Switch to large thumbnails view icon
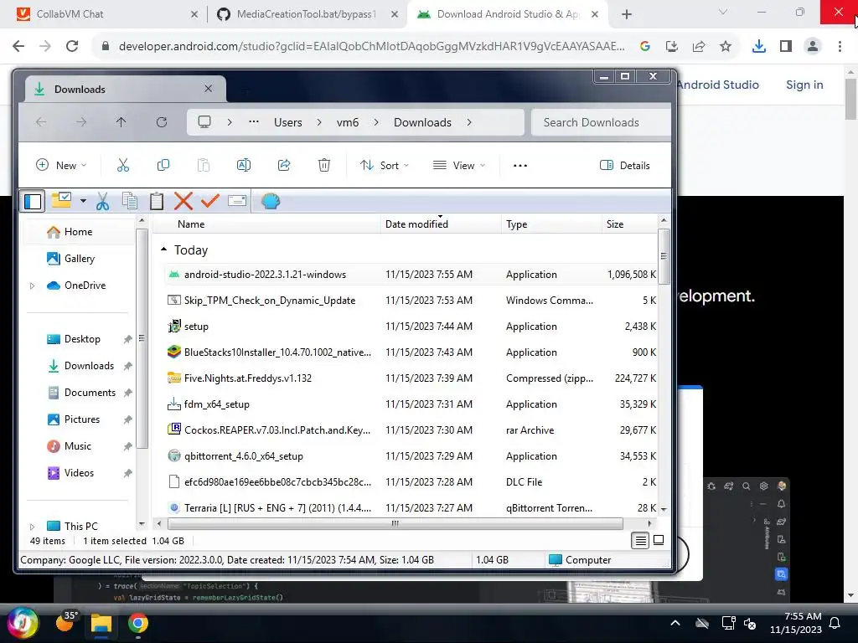858x643 pixels. tap(659, 540)
